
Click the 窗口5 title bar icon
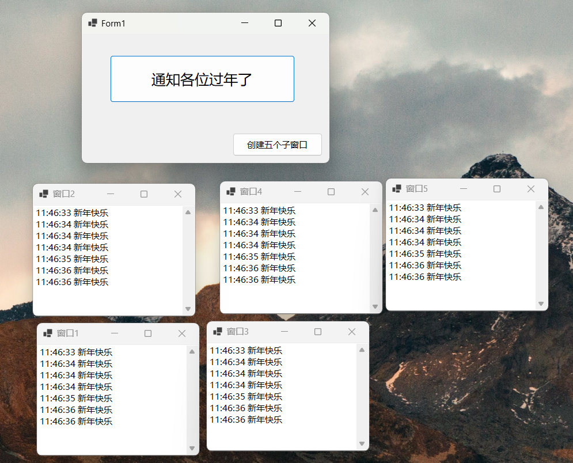point(397,188)
